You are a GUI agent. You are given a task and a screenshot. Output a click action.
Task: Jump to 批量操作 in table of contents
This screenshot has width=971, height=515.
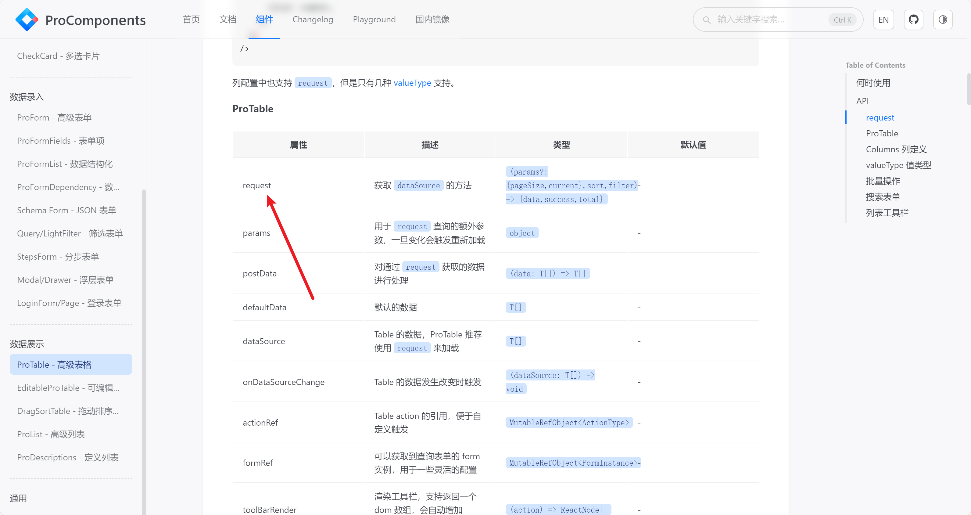click(x=883, y=181)
